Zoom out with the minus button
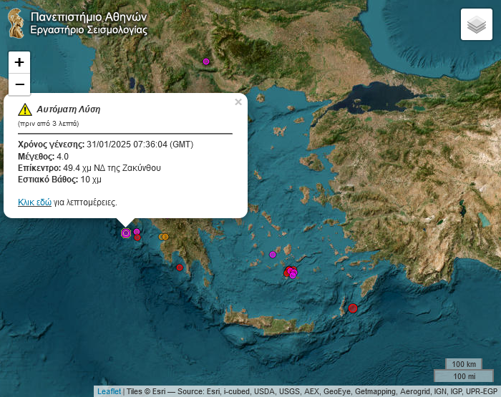This screenshot has width=501, height=397. point(19,84)
